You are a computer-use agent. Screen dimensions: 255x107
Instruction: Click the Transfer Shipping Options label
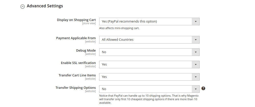point(76,88)
